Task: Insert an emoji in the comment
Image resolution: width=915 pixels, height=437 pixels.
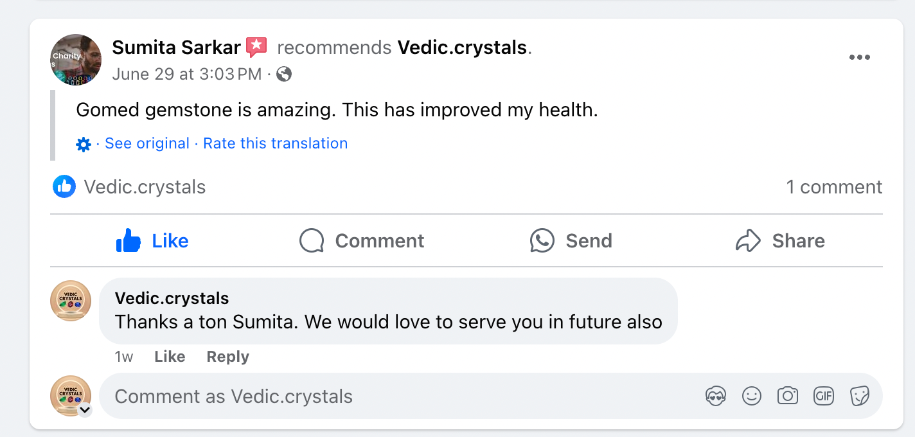Action: tap(751, 396)
